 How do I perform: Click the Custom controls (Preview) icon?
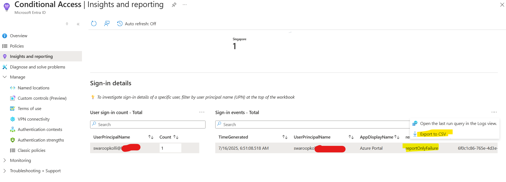pyautogui.click(x=12, y=98)
